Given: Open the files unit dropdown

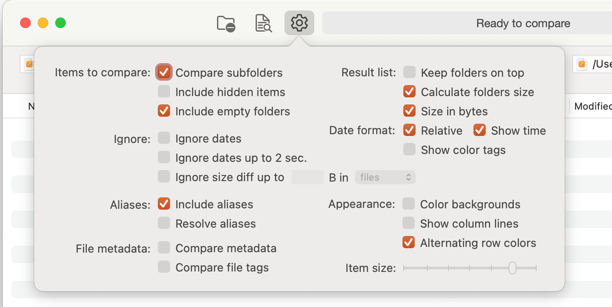Looking at the screenshot, I should 385,177.
